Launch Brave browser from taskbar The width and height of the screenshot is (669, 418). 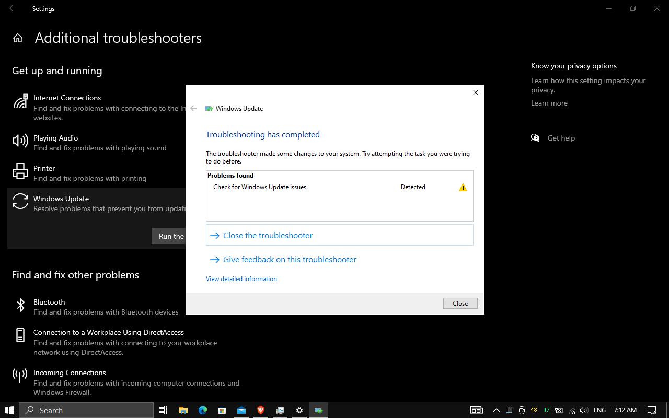click(x=261, y=410)
